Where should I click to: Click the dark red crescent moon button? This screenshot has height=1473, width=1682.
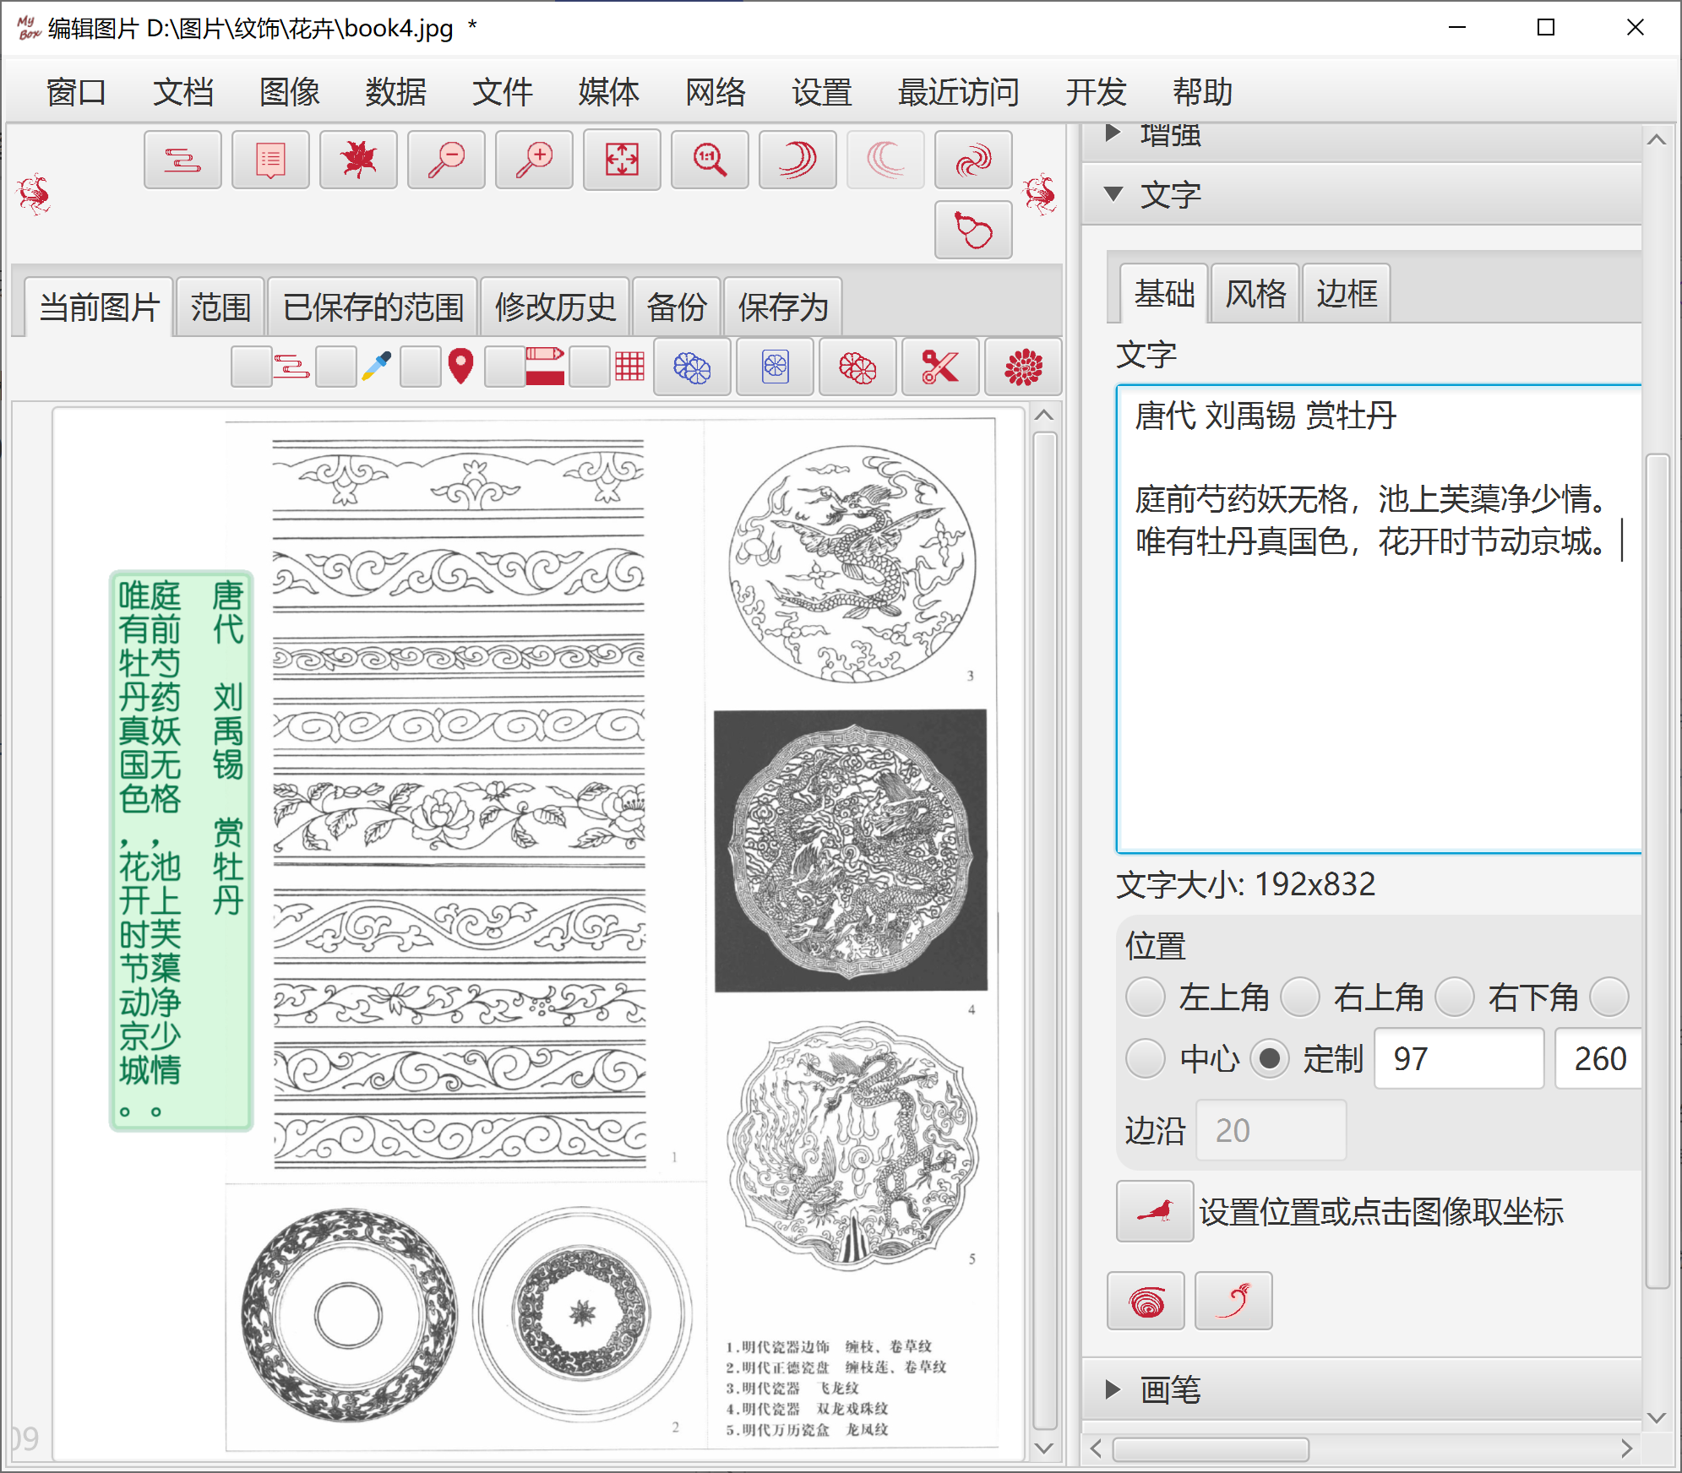[797, 160]
